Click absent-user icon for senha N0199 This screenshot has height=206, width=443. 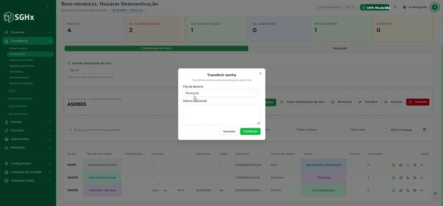click(x=415, y=165)
